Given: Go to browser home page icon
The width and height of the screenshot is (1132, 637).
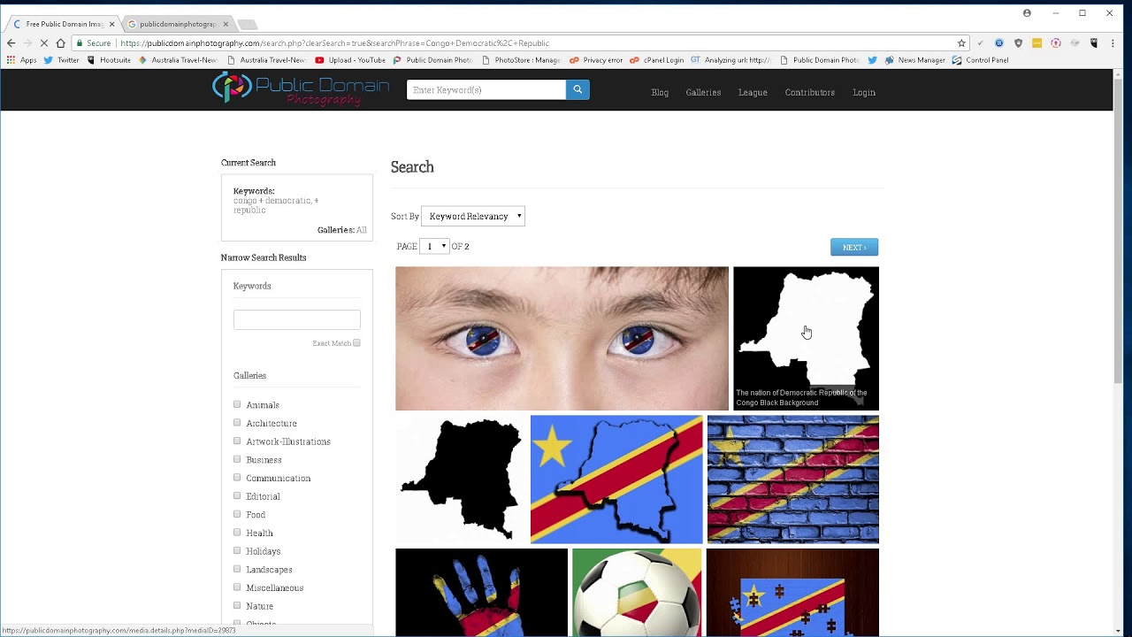Looking at the screenshot, I should coord(60,42).
